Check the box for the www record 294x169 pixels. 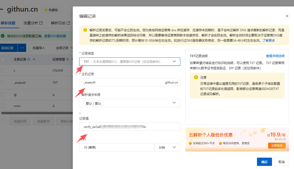click(3, 106)
